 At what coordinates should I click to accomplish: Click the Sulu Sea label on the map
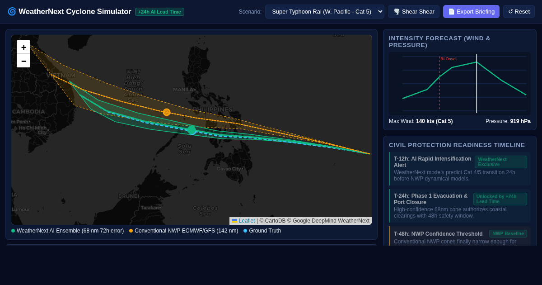(184, 149)
